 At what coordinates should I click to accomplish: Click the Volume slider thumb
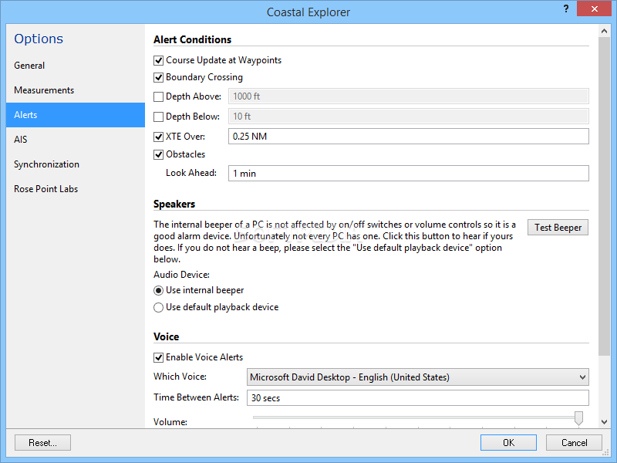point(578,418)
